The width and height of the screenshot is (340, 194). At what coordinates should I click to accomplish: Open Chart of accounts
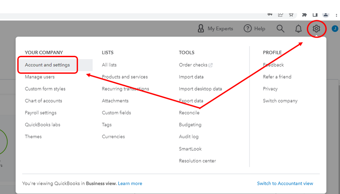tap(43, 101)
